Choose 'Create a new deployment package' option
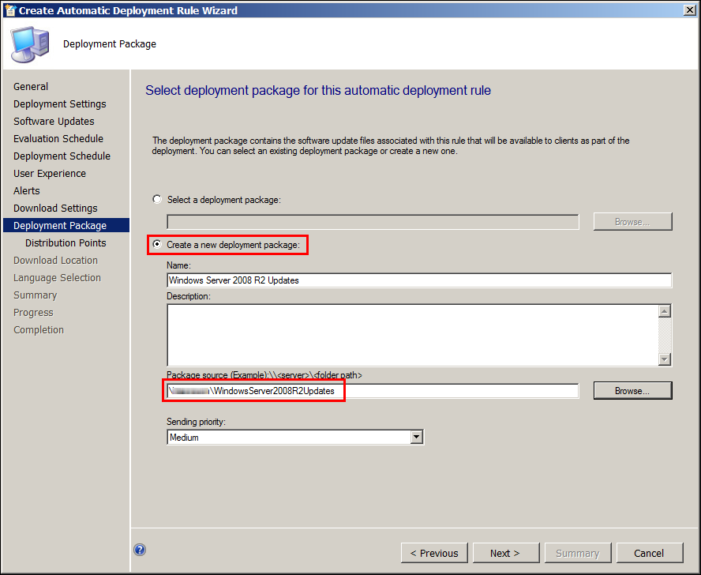The width and height of the screenshot is (701, 575). [x=156, y=245]
